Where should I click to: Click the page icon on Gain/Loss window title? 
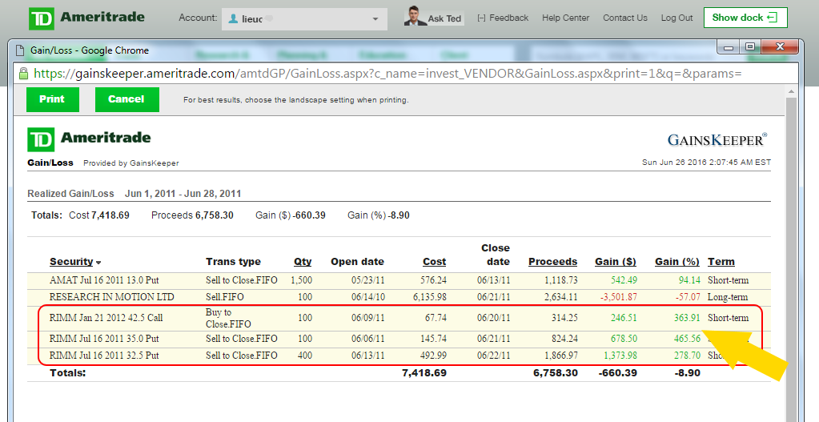click(20, 50)
